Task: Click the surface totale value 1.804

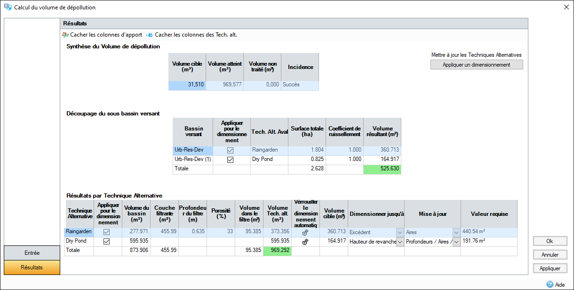Action: [307, 150]
